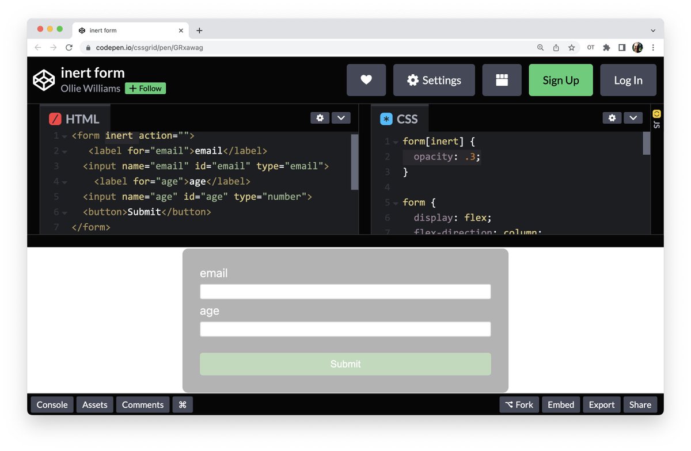The height and width of the screenshot is (451, 691).
Task: Close the inert form browser tab
Action: (x=181, y=30)
